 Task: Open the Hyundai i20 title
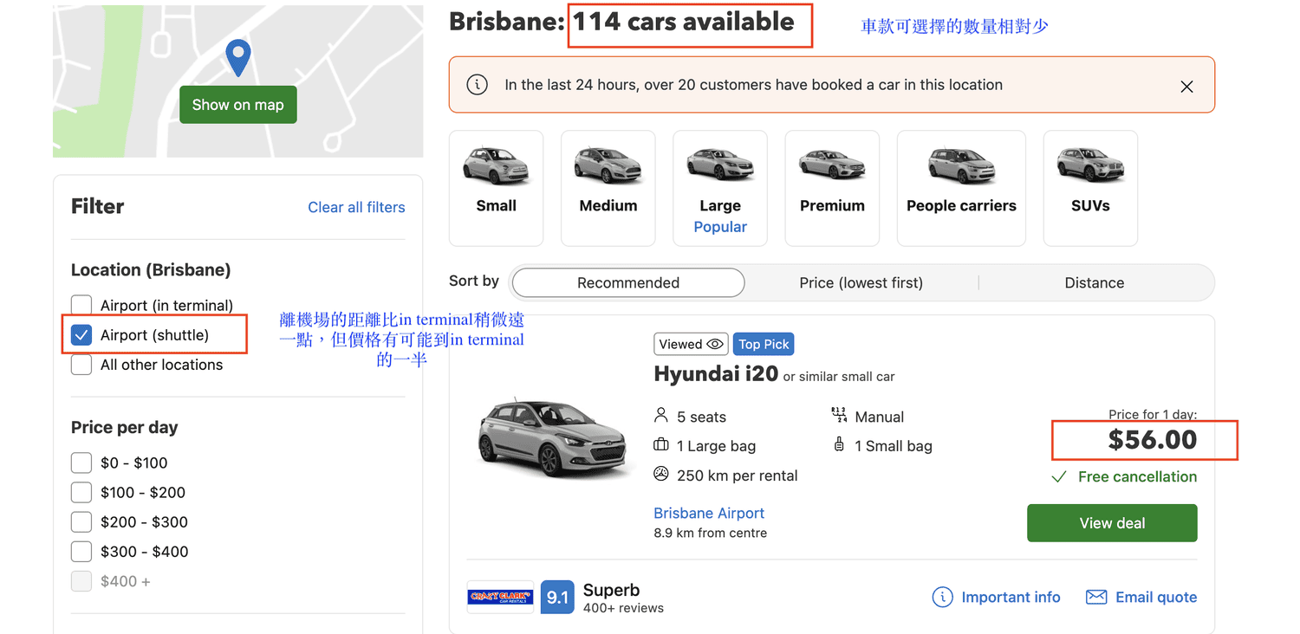point(715,374)
